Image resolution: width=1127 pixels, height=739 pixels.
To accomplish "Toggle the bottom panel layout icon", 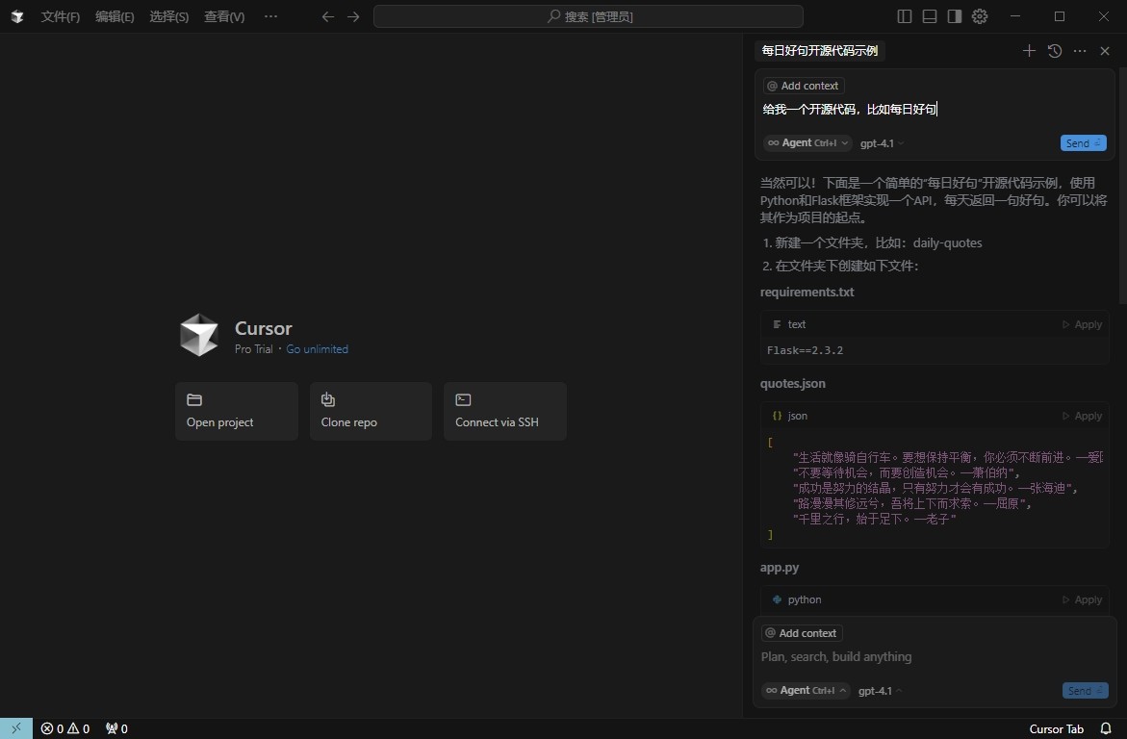I will (930, 16).
